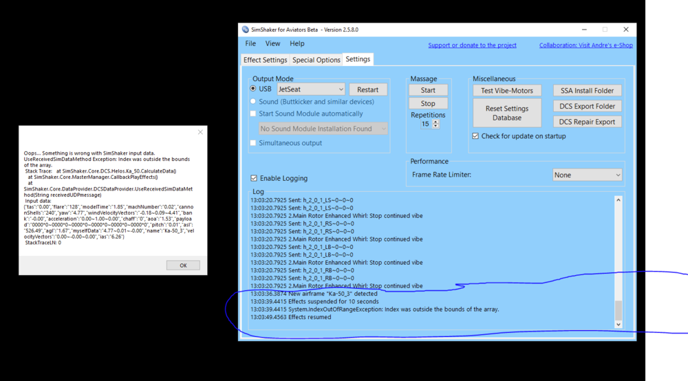688x381 pixels.
Task: Click 'Effects suspended for 10 seconds' log line
Action: pos(314,302)
